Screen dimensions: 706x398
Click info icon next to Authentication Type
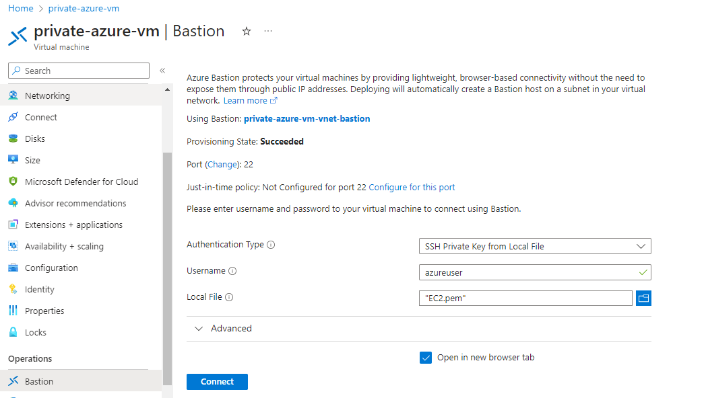point(271,245)
